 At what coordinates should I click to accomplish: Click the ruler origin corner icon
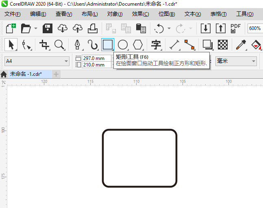point(3,83)
